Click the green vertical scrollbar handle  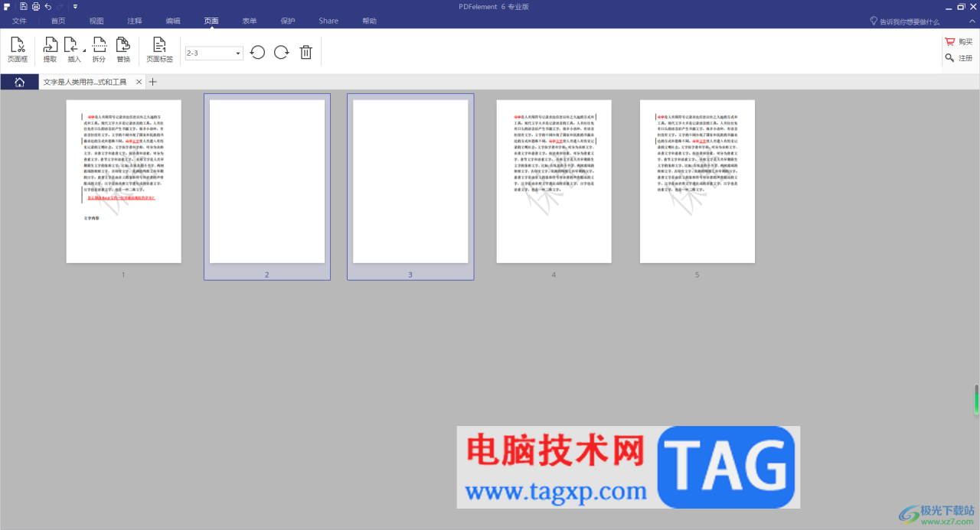click(x=976, y=399)
